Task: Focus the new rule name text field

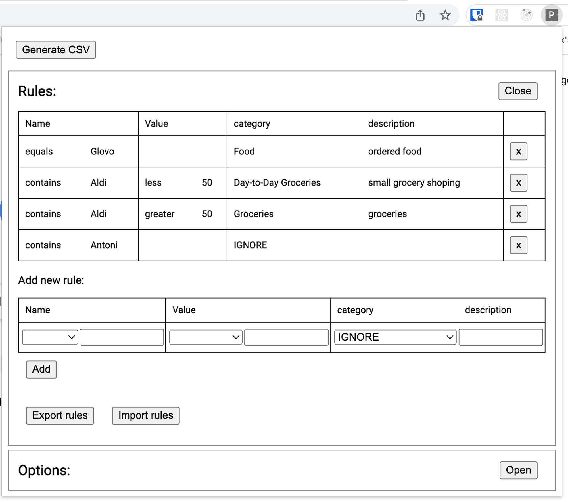Action: tap(122, 337)
